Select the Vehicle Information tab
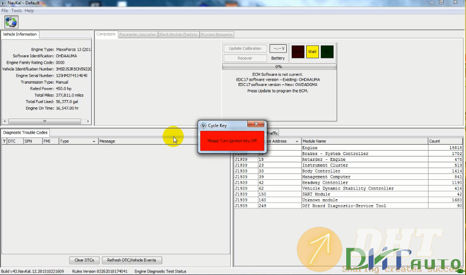The height and width of the screenshot is (275, 466). tap(20, 34)
